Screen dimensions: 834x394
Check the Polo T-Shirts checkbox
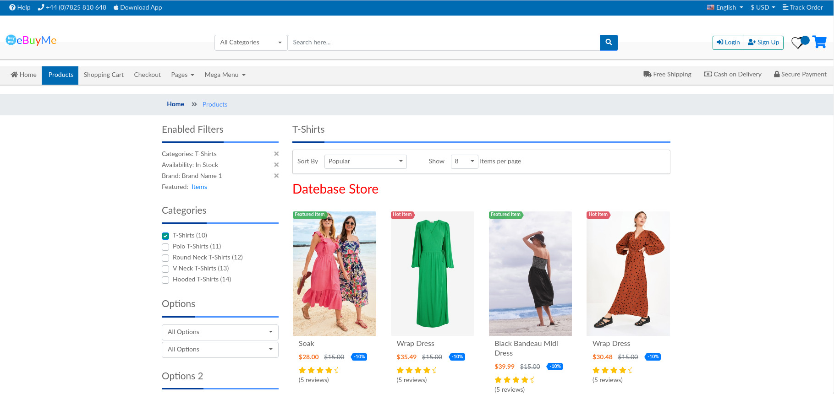(165, 247)
